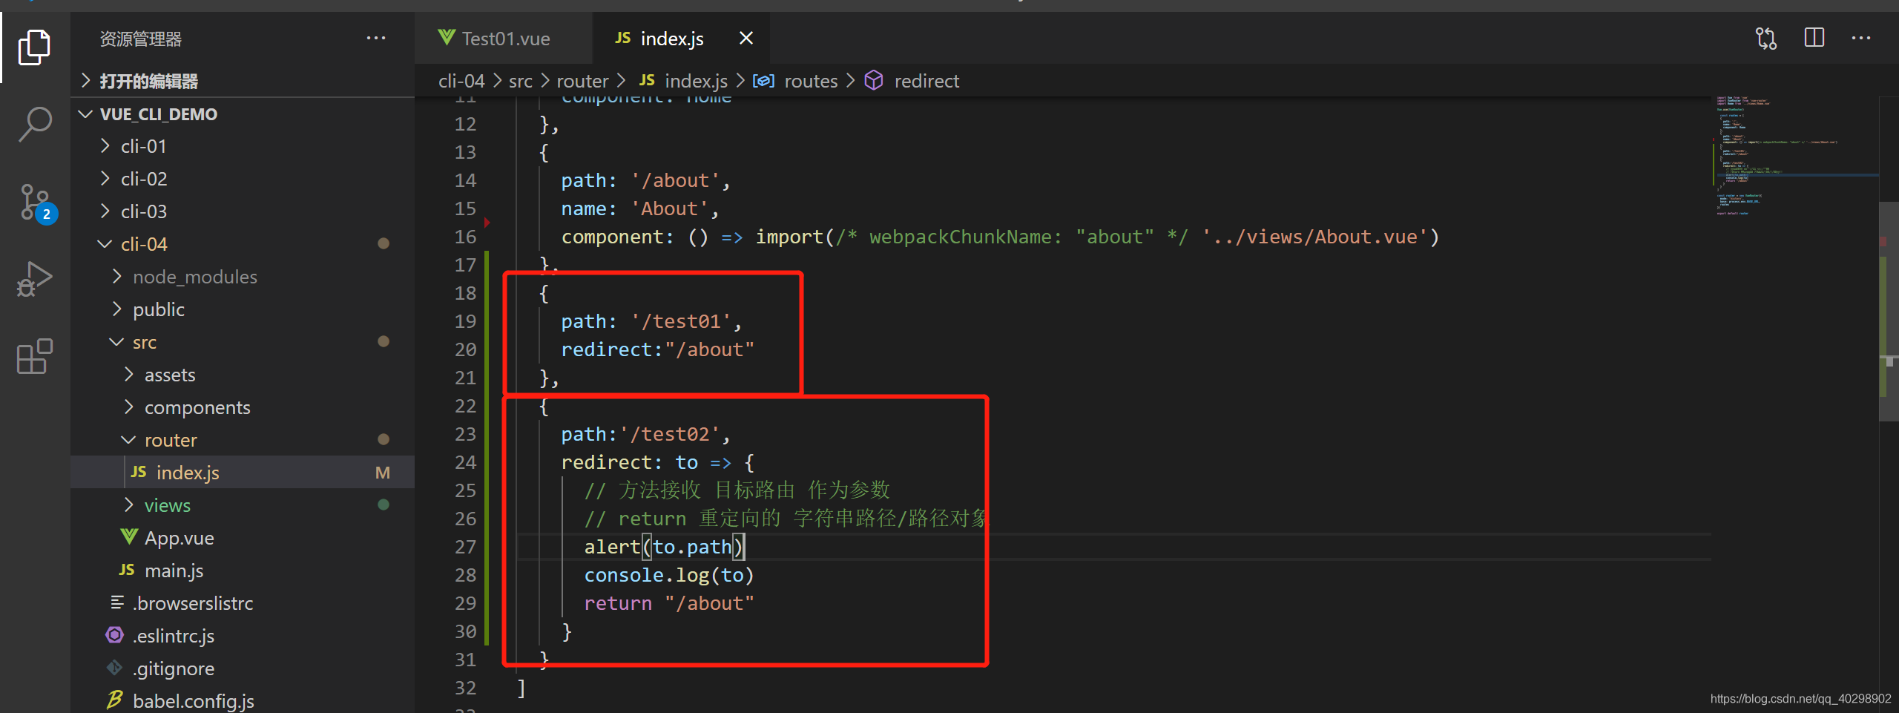
Task: Expand the public folder
Action: [116, 309]
